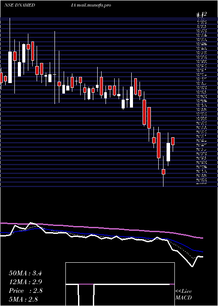Click the 12MA : 2.9 value

(x=25, y=282)
